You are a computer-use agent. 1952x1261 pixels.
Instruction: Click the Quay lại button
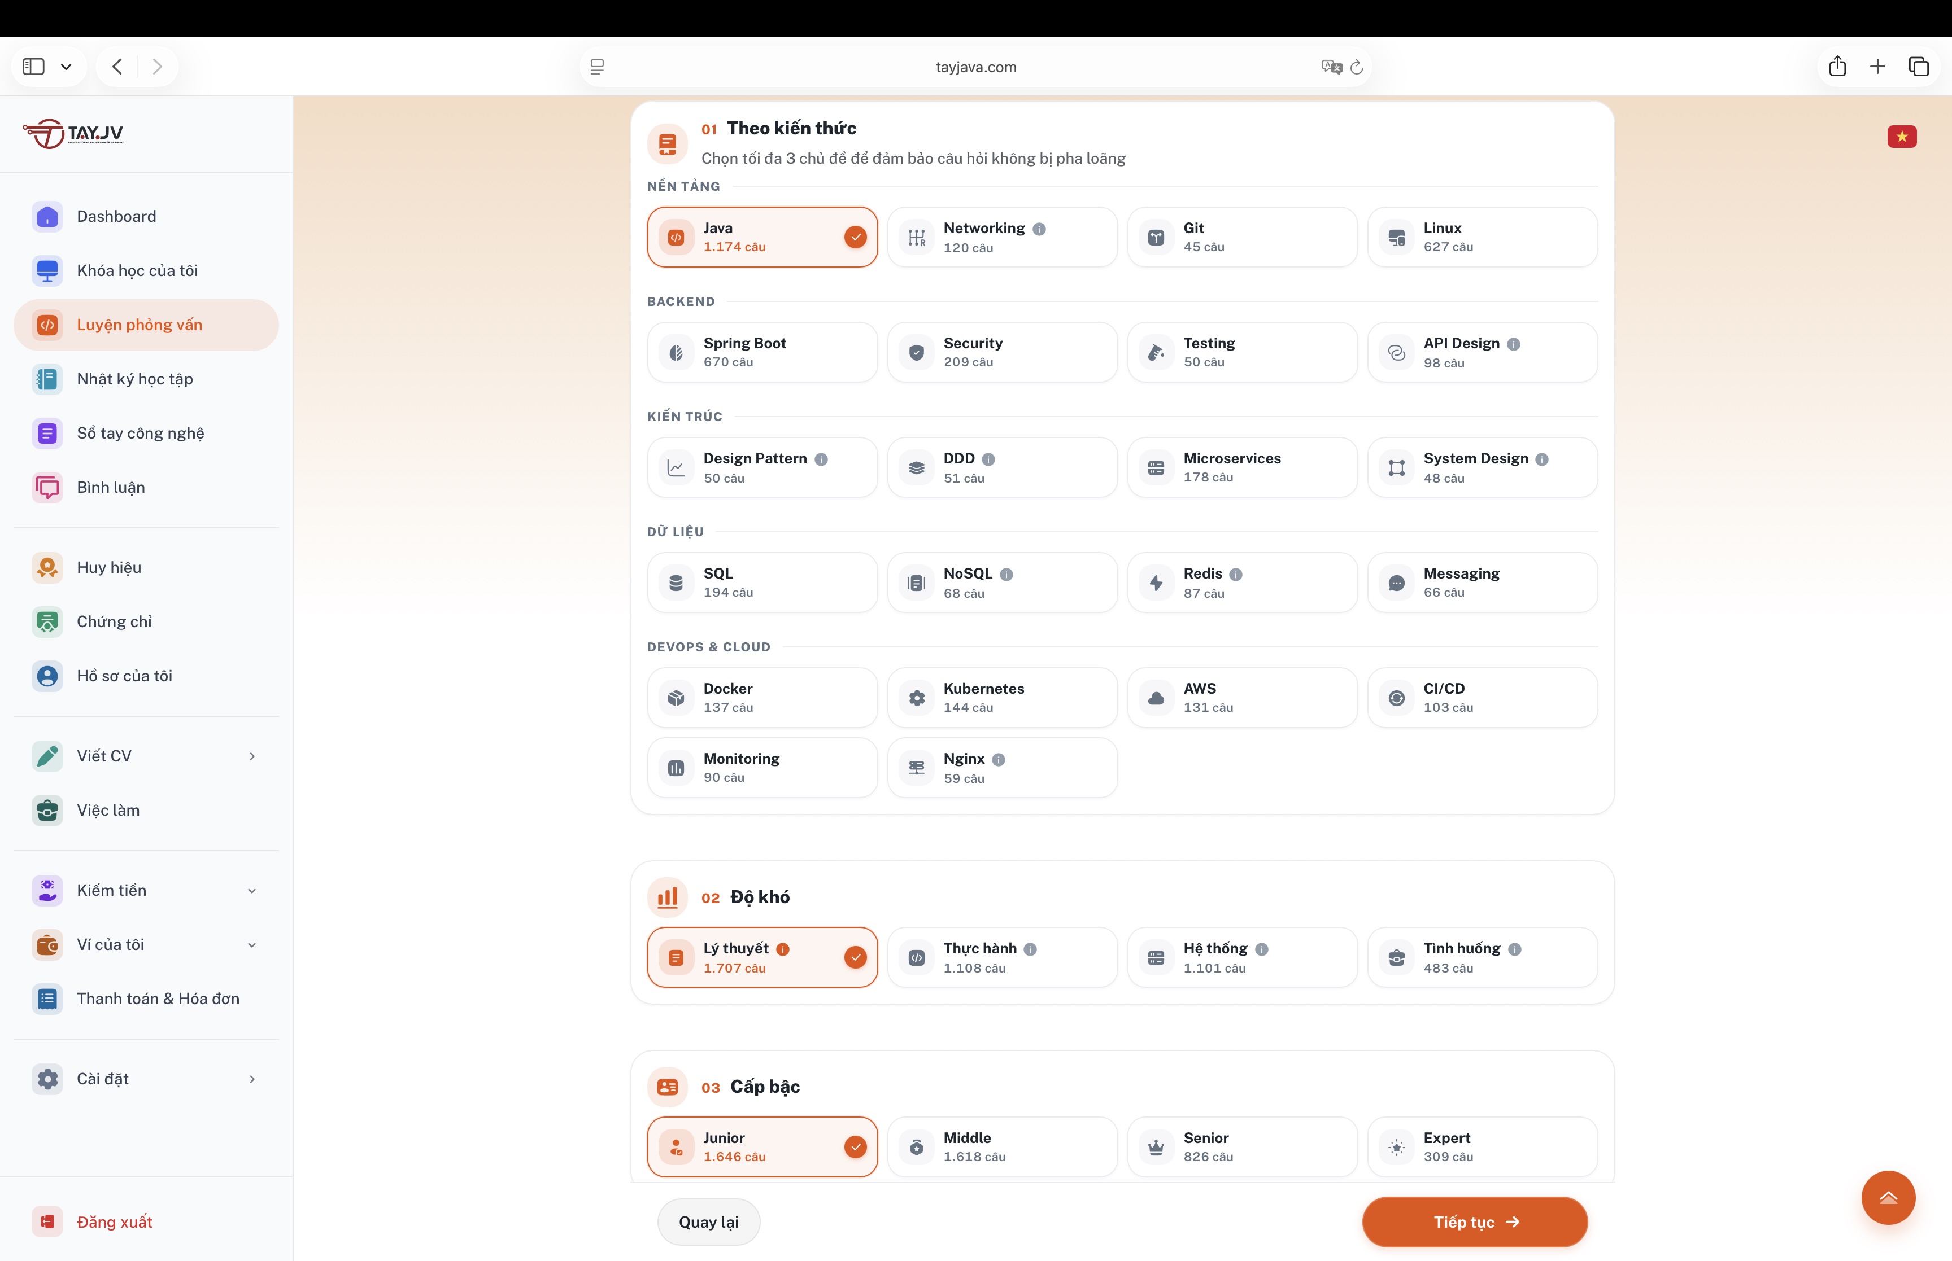708,1221
